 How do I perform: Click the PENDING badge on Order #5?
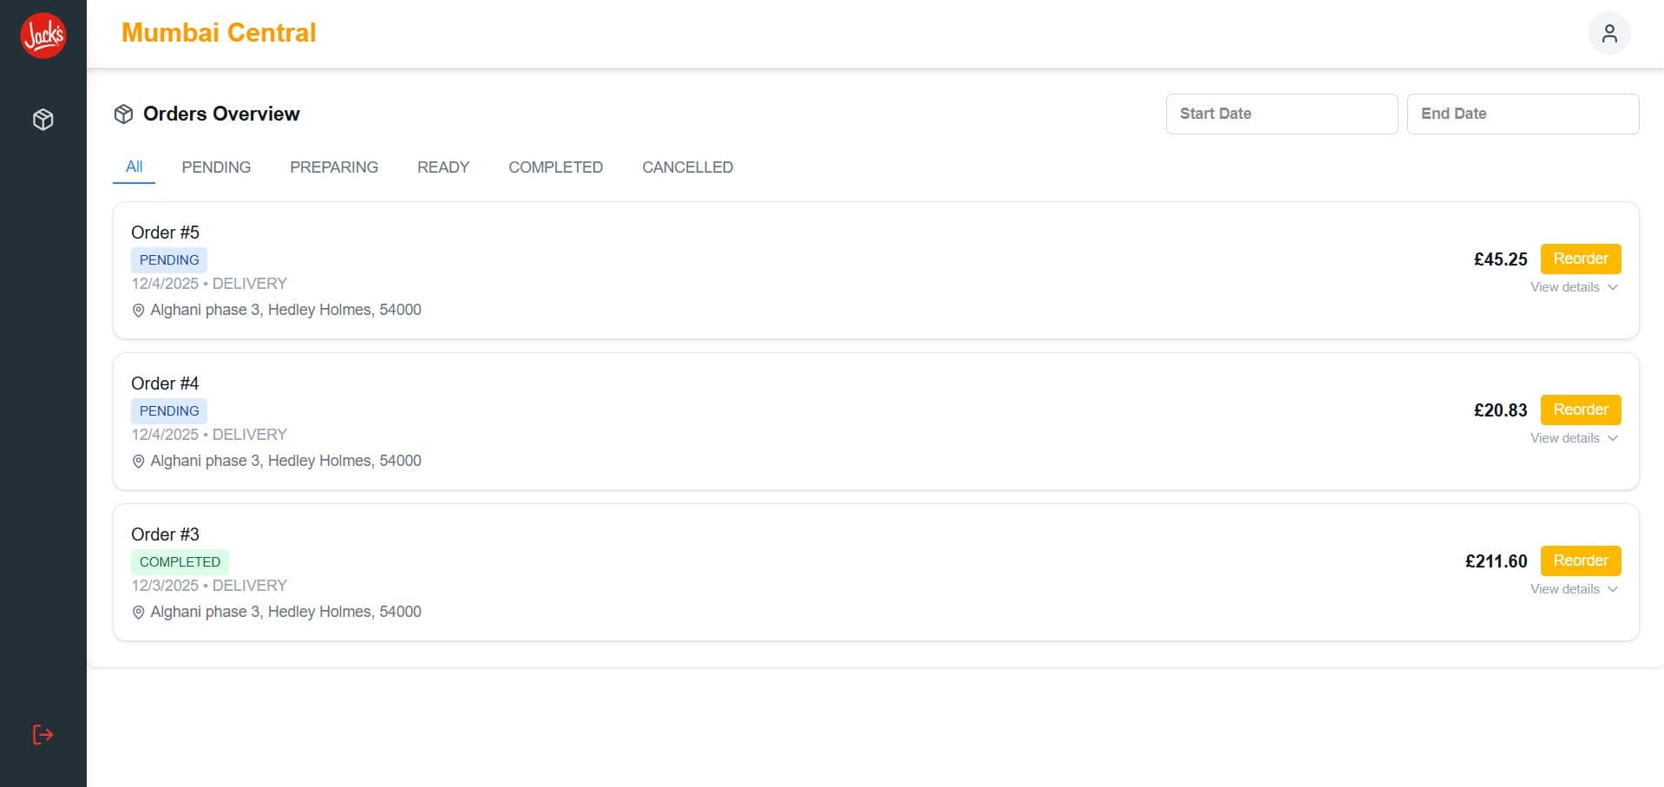[x=169, y=260]
